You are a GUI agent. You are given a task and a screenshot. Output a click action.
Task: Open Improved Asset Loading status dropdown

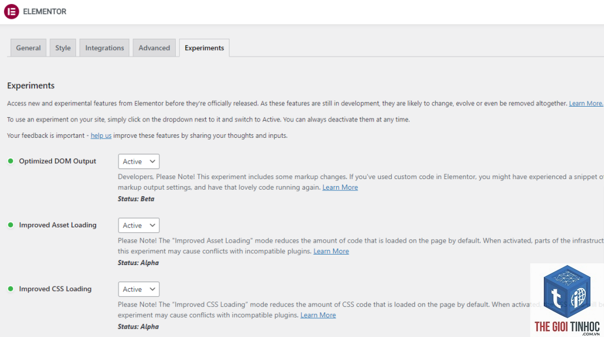[139, 226]
